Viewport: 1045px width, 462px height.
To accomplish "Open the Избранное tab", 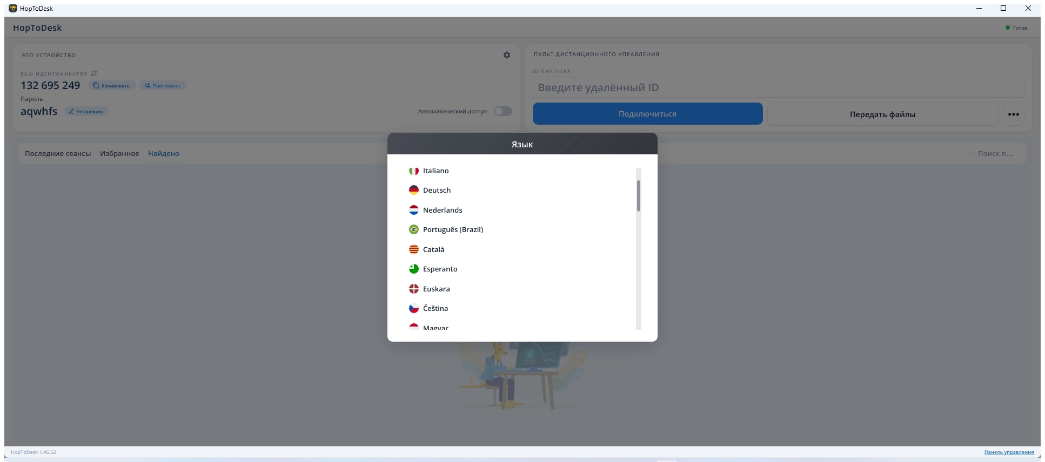I will pyautogui.click(x=119, y=153).
